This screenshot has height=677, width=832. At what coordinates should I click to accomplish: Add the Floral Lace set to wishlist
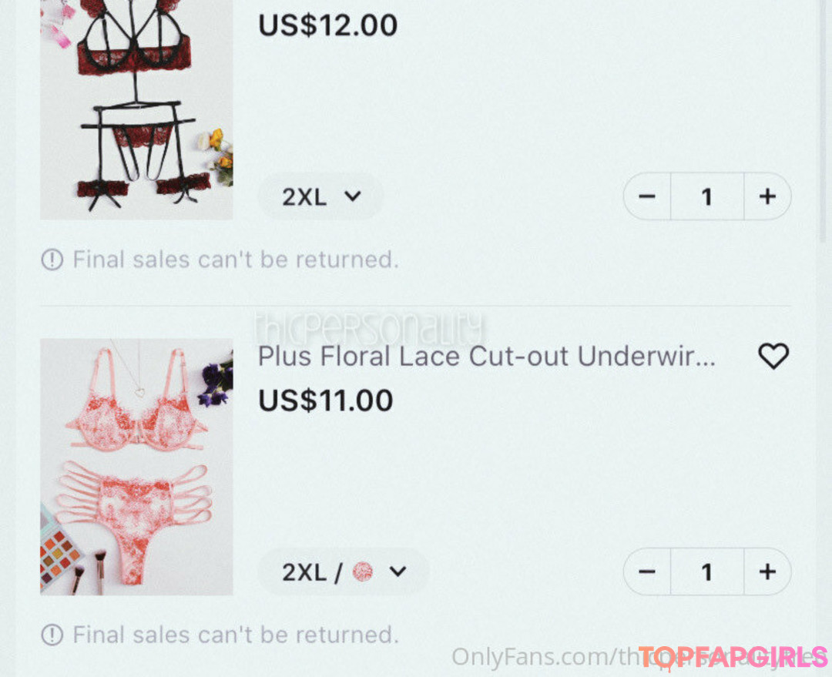click(773, 356)
